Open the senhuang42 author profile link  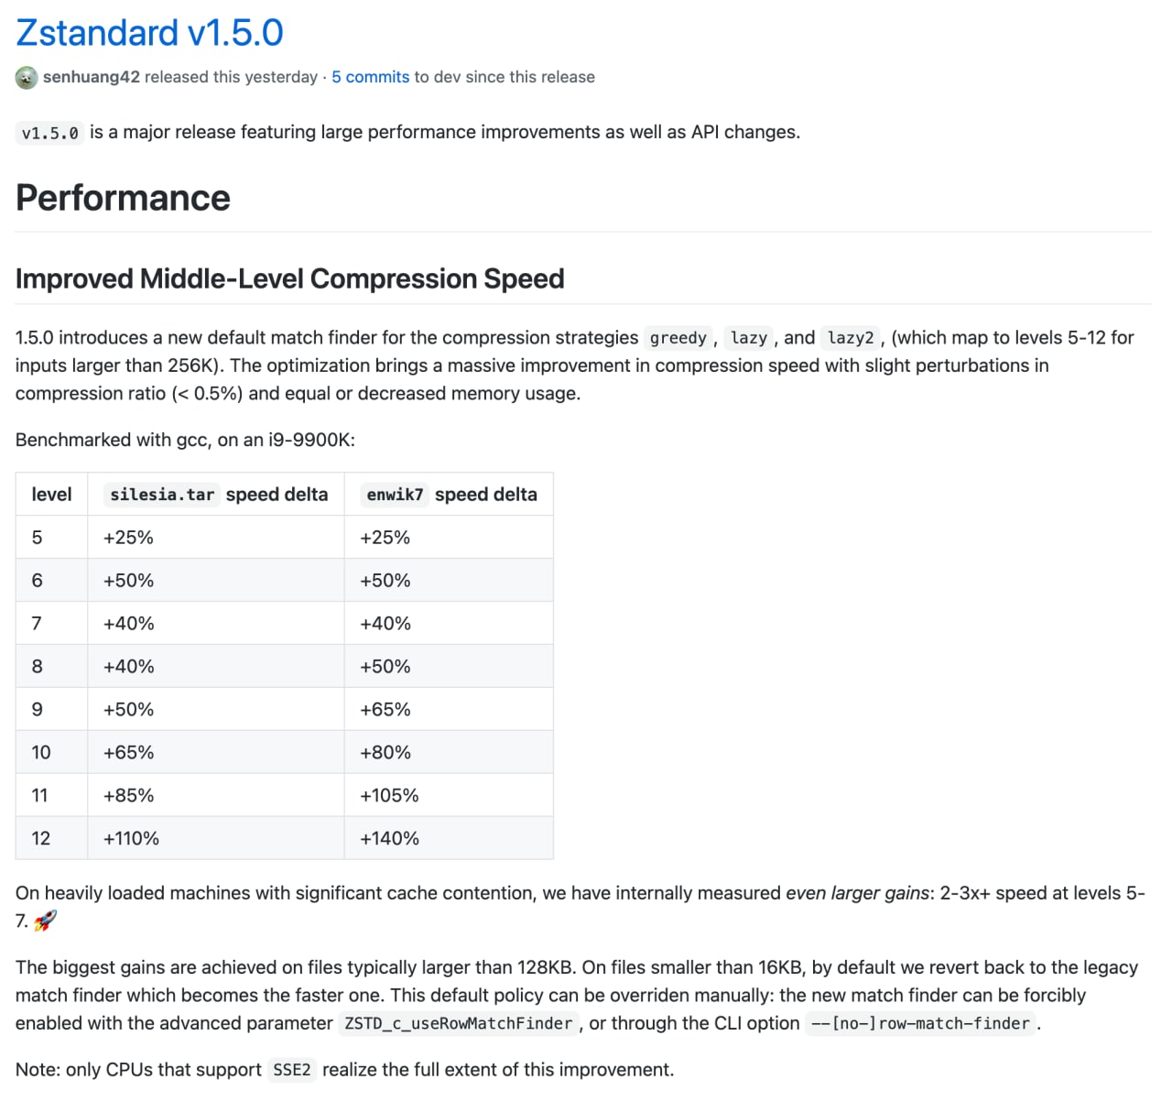point(92,77)
